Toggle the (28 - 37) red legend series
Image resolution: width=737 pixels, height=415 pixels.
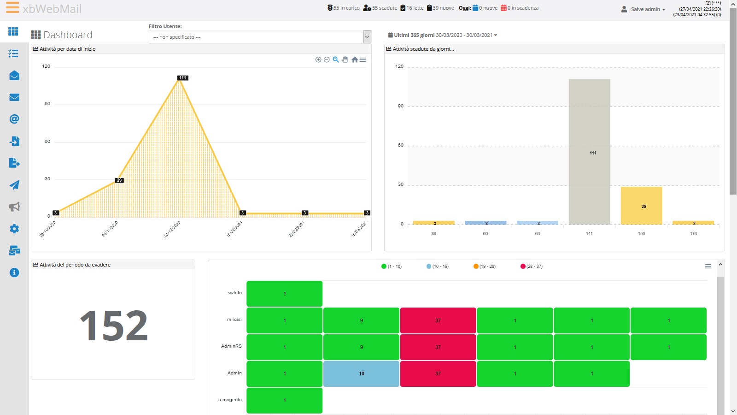coord(532,267)
